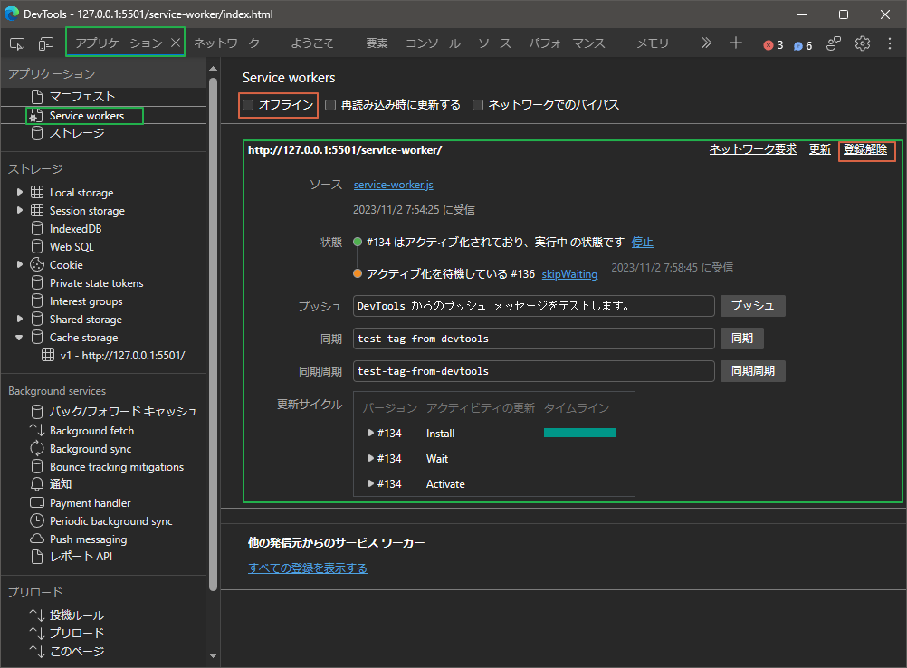Open DevTools settings gear
This screenshot has width=907, height=668.
click(862, 43)
